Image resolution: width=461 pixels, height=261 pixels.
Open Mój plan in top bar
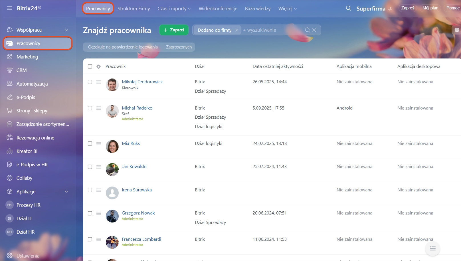(x=430, y=8)
